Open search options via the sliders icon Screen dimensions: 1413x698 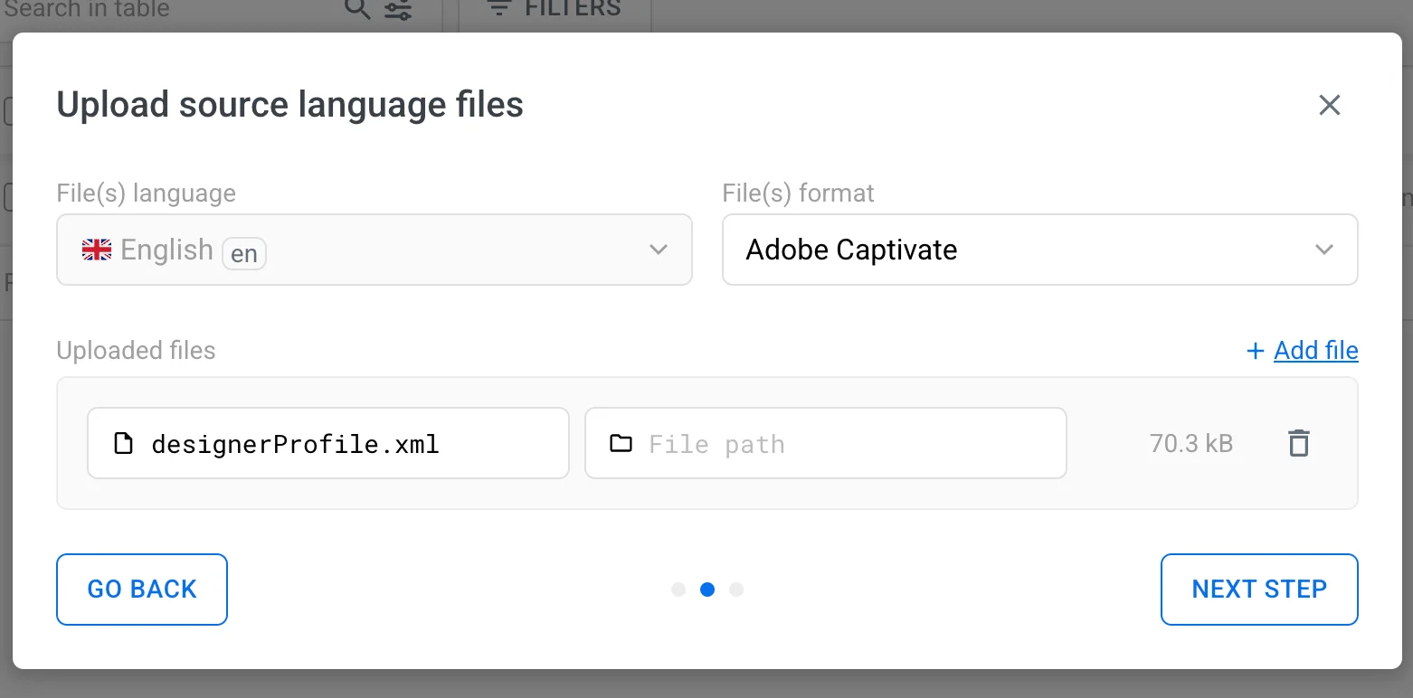click(397, 10)
